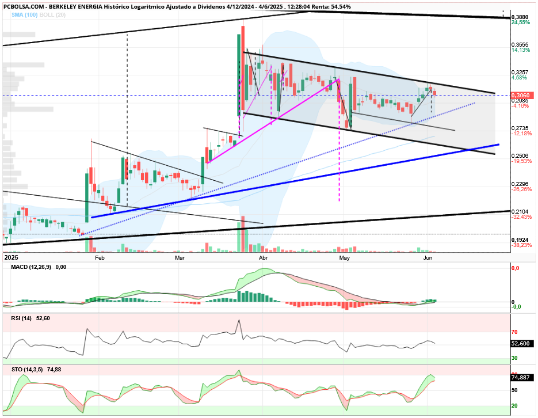Click the RSI oversold level label 30
This screenshot has width=538, height=418.
(x=514, y=358)
